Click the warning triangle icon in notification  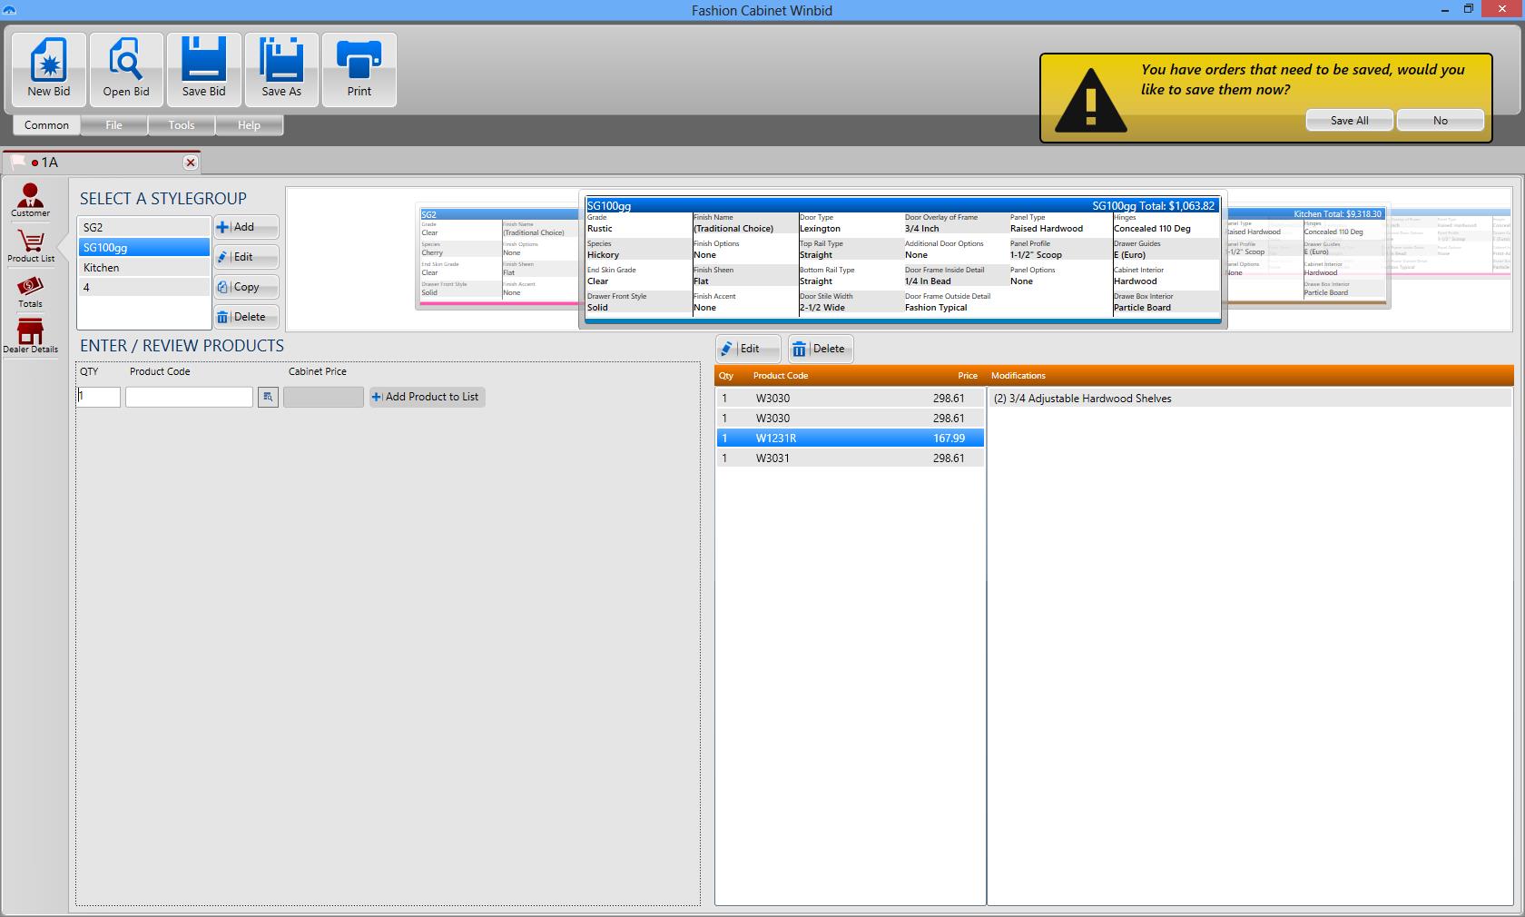point(1091,100)
